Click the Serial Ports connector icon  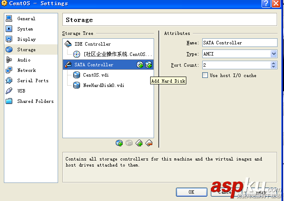[9, 80]
